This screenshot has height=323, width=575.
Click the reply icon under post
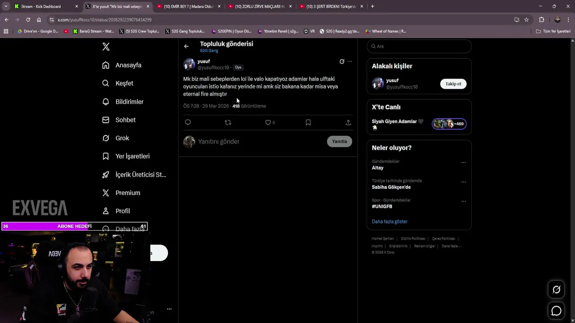click(188, 122)
